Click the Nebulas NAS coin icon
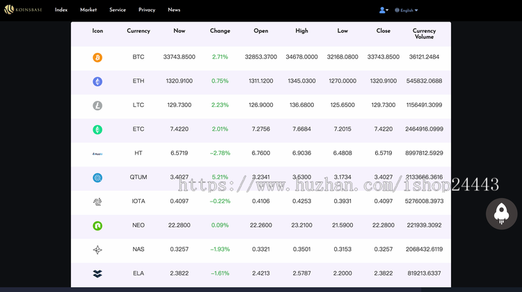This screenshot has width=522, height=292. click(x=97, y=250)
